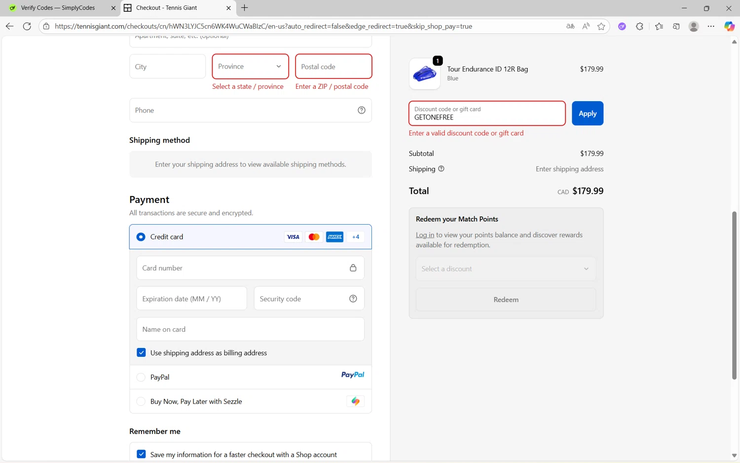The image size is (740, 463).
Task: Click the page vertical scrollbar thumb
Action: (734, 295)
